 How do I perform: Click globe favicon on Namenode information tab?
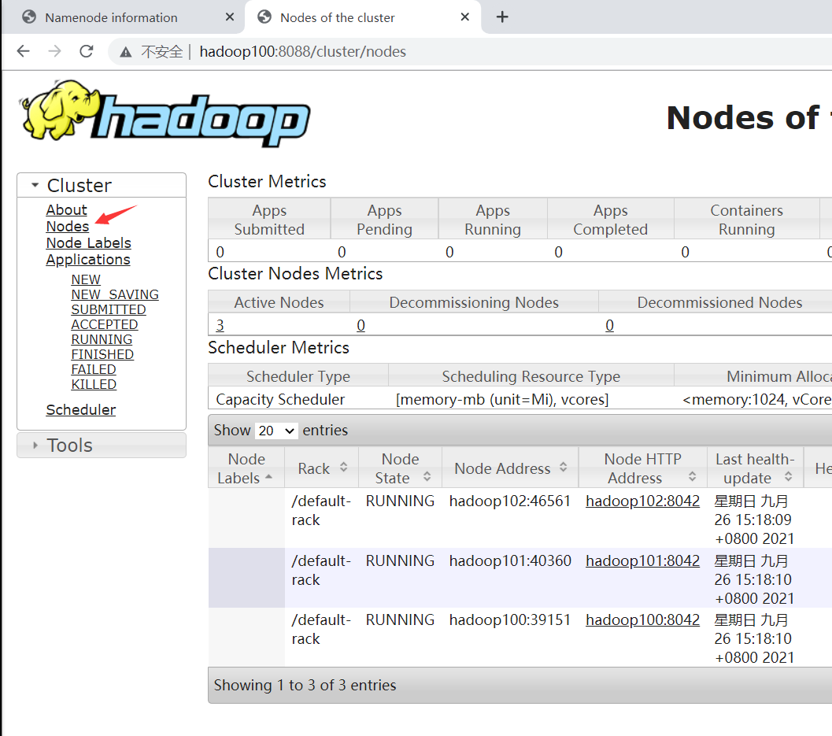point(29,17)
